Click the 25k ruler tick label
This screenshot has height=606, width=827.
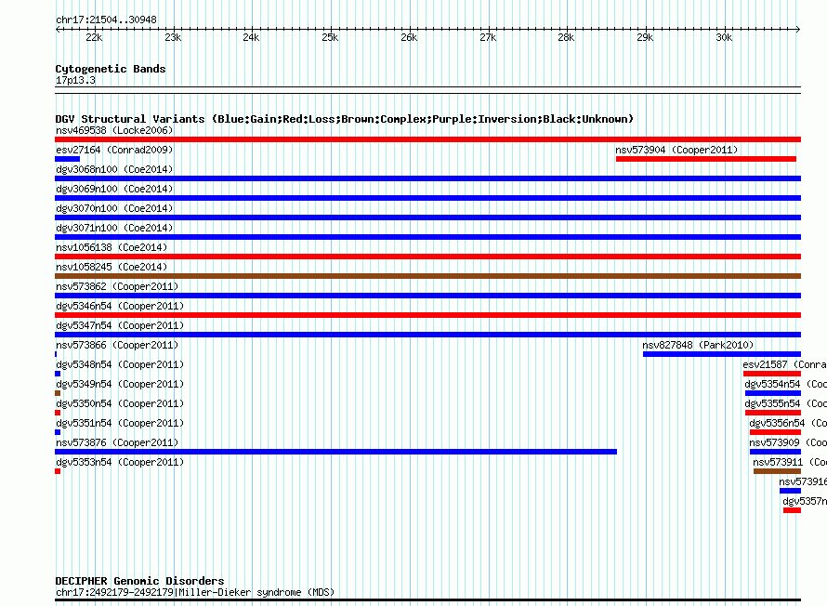330,37
